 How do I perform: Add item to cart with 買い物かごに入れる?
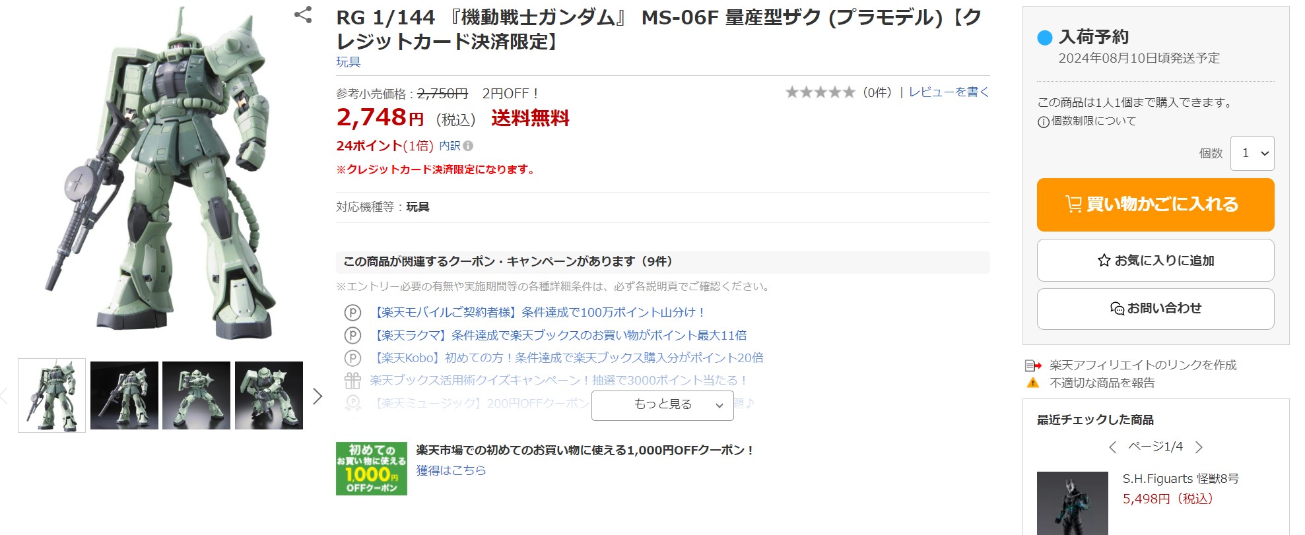[1155, 205]
